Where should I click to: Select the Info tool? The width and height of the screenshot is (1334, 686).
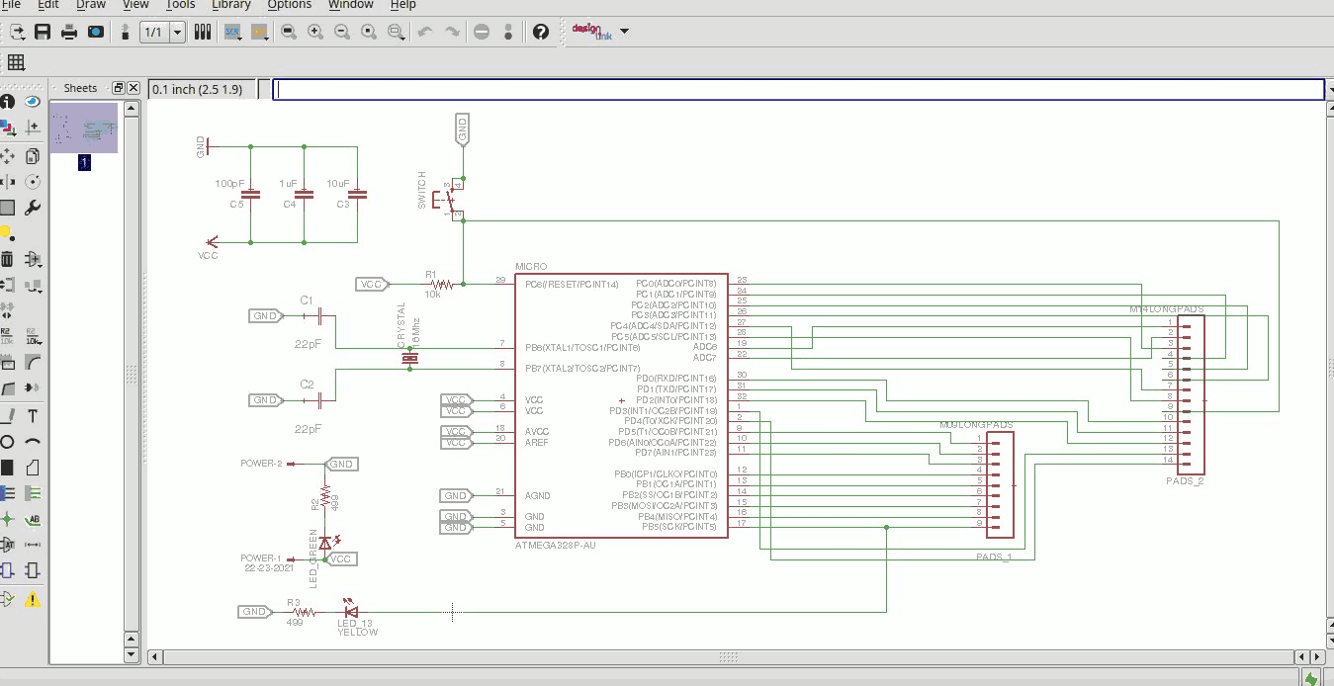click(7, 101)
